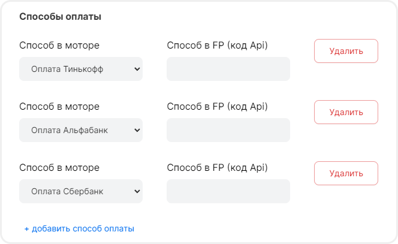The width and height of the screenshot is (398, 244).
Task: Click 'Способ в FP (код Api)' label in second row
Action: pyautogui.click(x=217, y=106)
